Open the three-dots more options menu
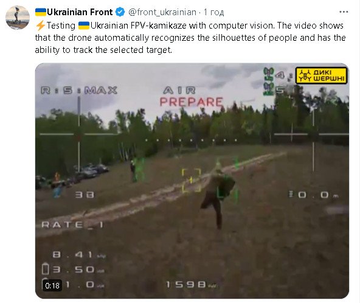Screen dimensions: 360x303 pyautogui.click(x=344, y=12)
